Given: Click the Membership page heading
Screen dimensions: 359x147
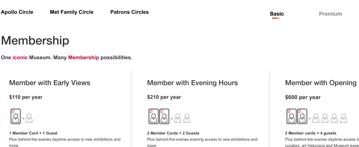Looking at the screenshot, I should click(35, 40).
